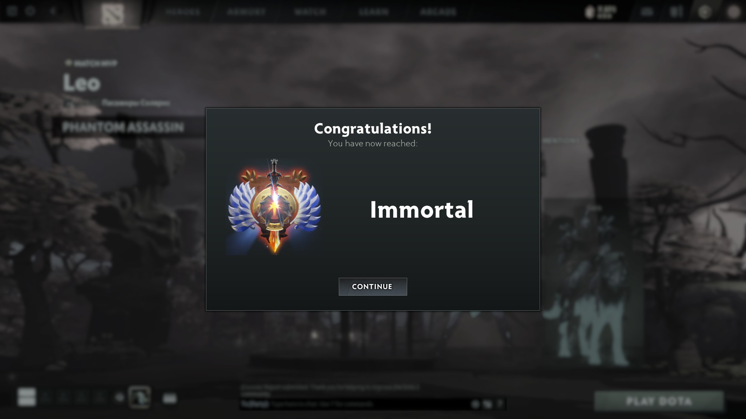Open the Arcade tab in top navigation
The image size is (746, 419).
pyautogui.click(x=438, y=12)
